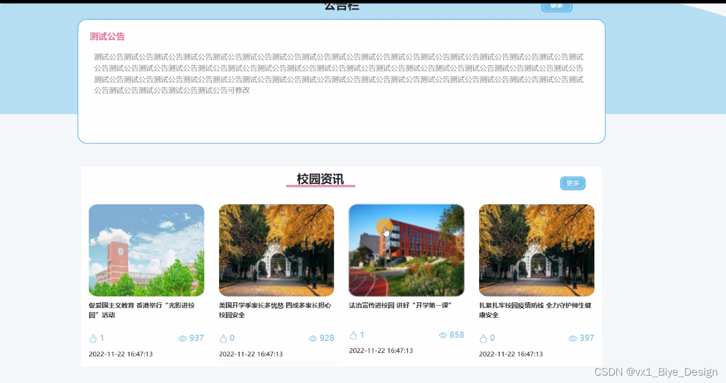This screenshot has height=383, width=726.
Task: Click thumbs-up icon on 促爱国主义教育 card
Action: click(x=93, y=339)
